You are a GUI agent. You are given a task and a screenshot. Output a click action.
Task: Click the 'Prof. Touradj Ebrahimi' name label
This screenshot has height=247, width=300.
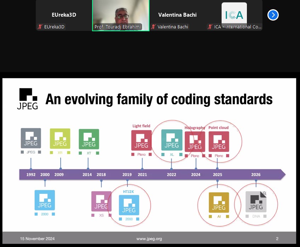[118, 27]
